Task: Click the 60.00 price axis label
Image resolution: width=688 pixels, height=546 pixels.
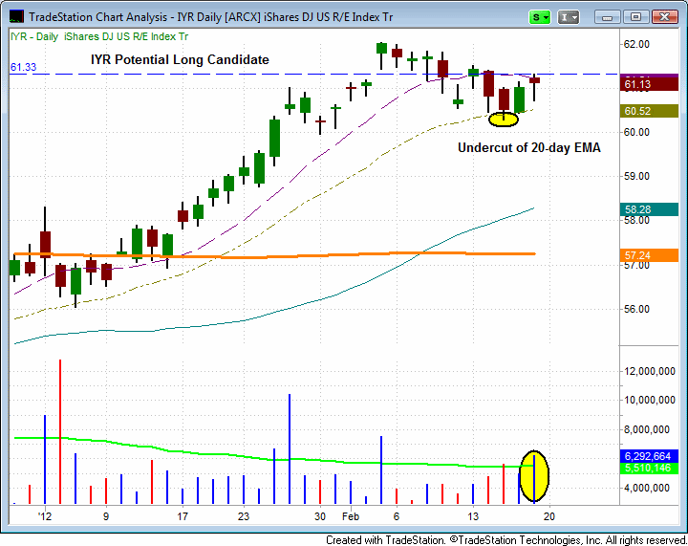Action: [x=636, y=132]
